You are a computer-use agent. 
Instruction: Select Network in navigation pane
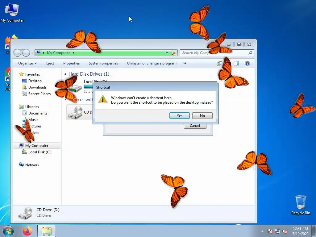click(x=32, y=165)
